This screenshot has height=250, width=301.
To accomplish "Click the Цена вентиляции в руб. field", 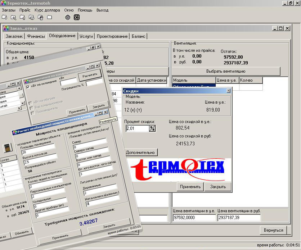I will coord(239,218).
